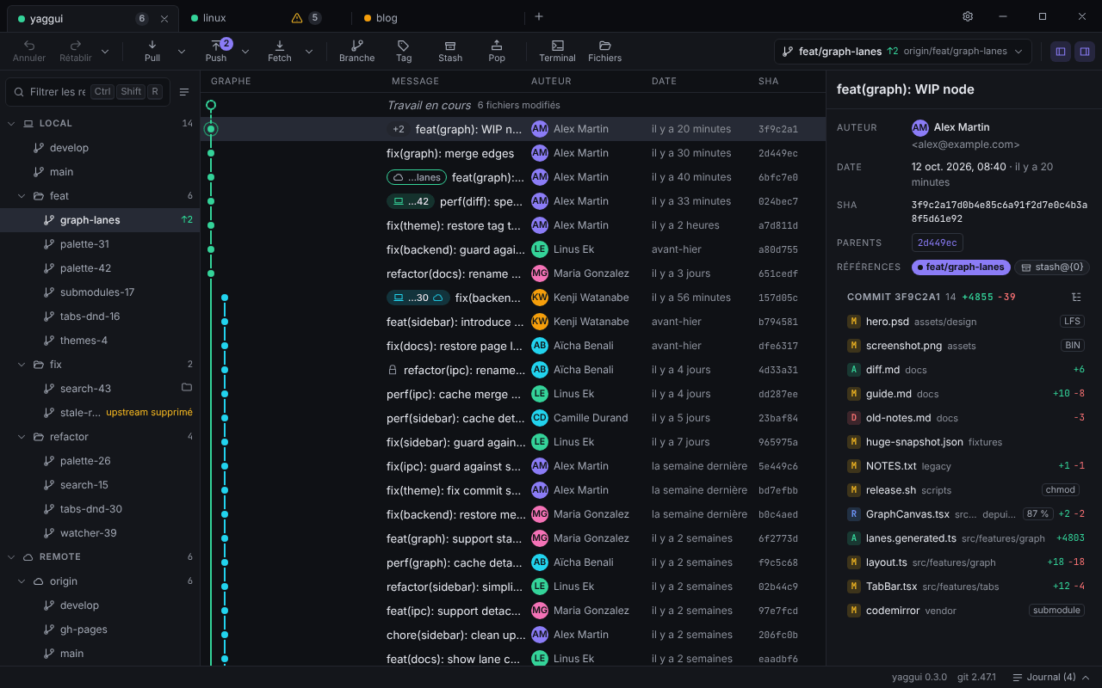Open sidebar filter options icon

(184, 92)
